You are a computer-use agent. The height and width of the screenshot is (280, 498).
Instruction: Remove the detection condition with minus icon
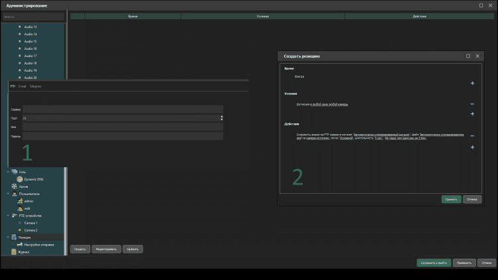[x=472, y=104]
